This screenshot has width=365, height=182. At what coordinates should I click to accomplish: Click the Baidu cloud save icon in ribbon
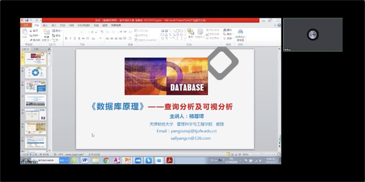pos(240,34)
